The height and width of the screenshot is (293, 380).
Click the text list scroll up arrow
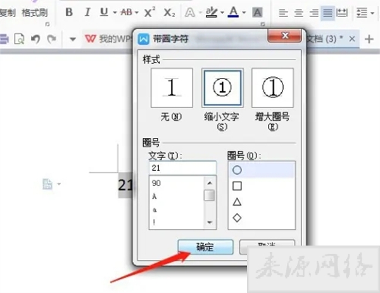(210, 183)
